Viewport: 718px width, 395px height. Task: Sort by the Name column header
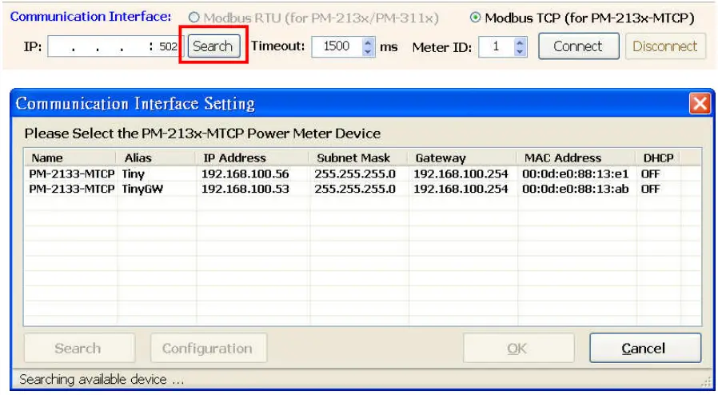[x=70, y=158]
